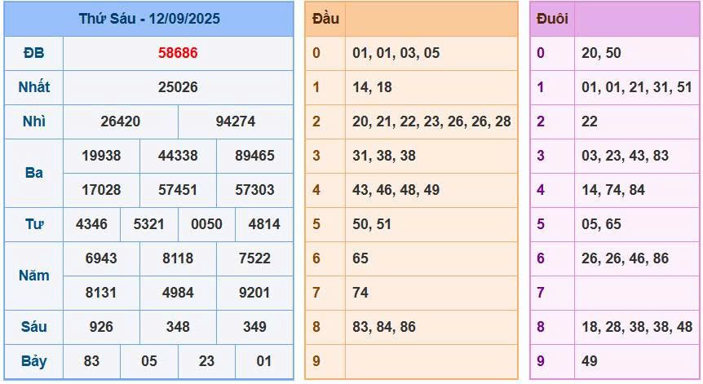Viewport: 703px width, 384px height.
Task: Select Đuôi row values 01, 01, 21, 31, 51
Action: click(637, 87)
